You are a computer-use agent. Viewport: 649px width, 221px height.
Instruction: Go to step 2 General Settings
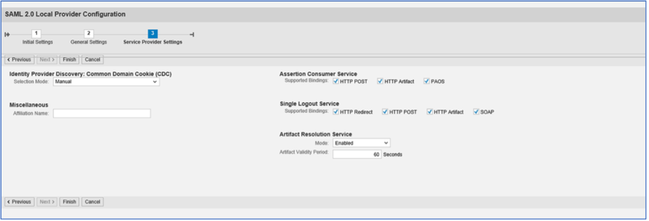pyautogui.click(x=88, y=34)
